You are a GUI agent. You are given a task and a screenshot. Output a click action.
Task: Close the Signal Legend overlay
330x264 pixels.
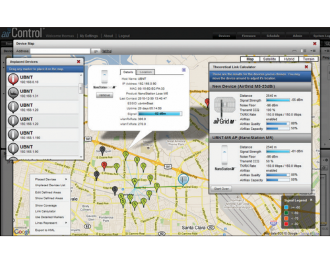[311, 200]
